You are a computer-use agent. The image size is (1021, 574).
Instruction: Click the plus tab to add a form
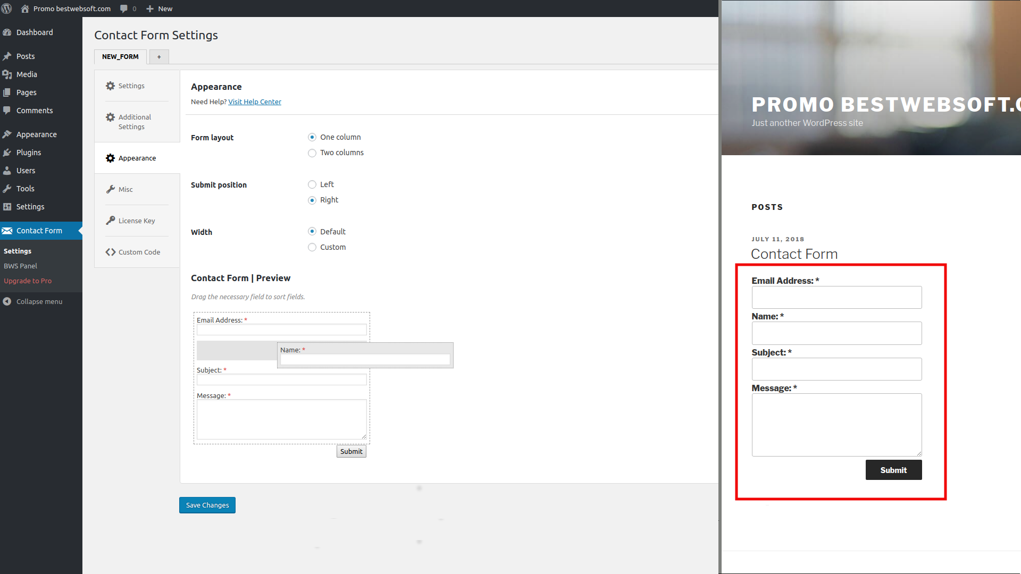pos(158,56)
